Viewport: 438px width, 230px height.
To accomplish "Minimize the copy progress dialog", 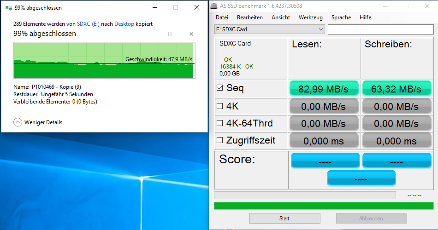I will [x=155, y=7].
